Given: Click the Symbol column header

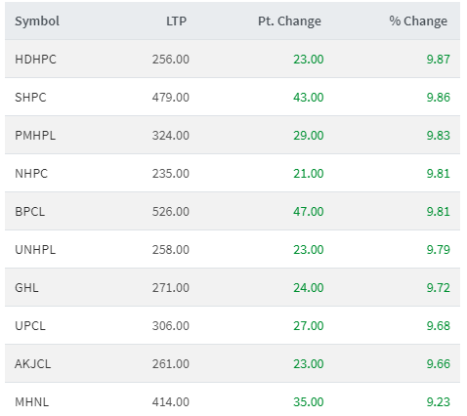Looking at the screenshot, I should (x=37, y=21).
